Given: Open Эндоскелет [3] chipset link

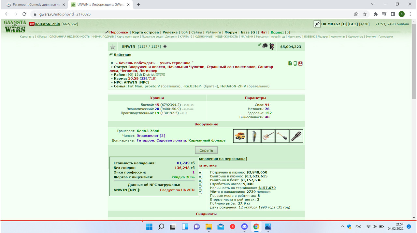Looking at the screenshot, I should (151, 136).
